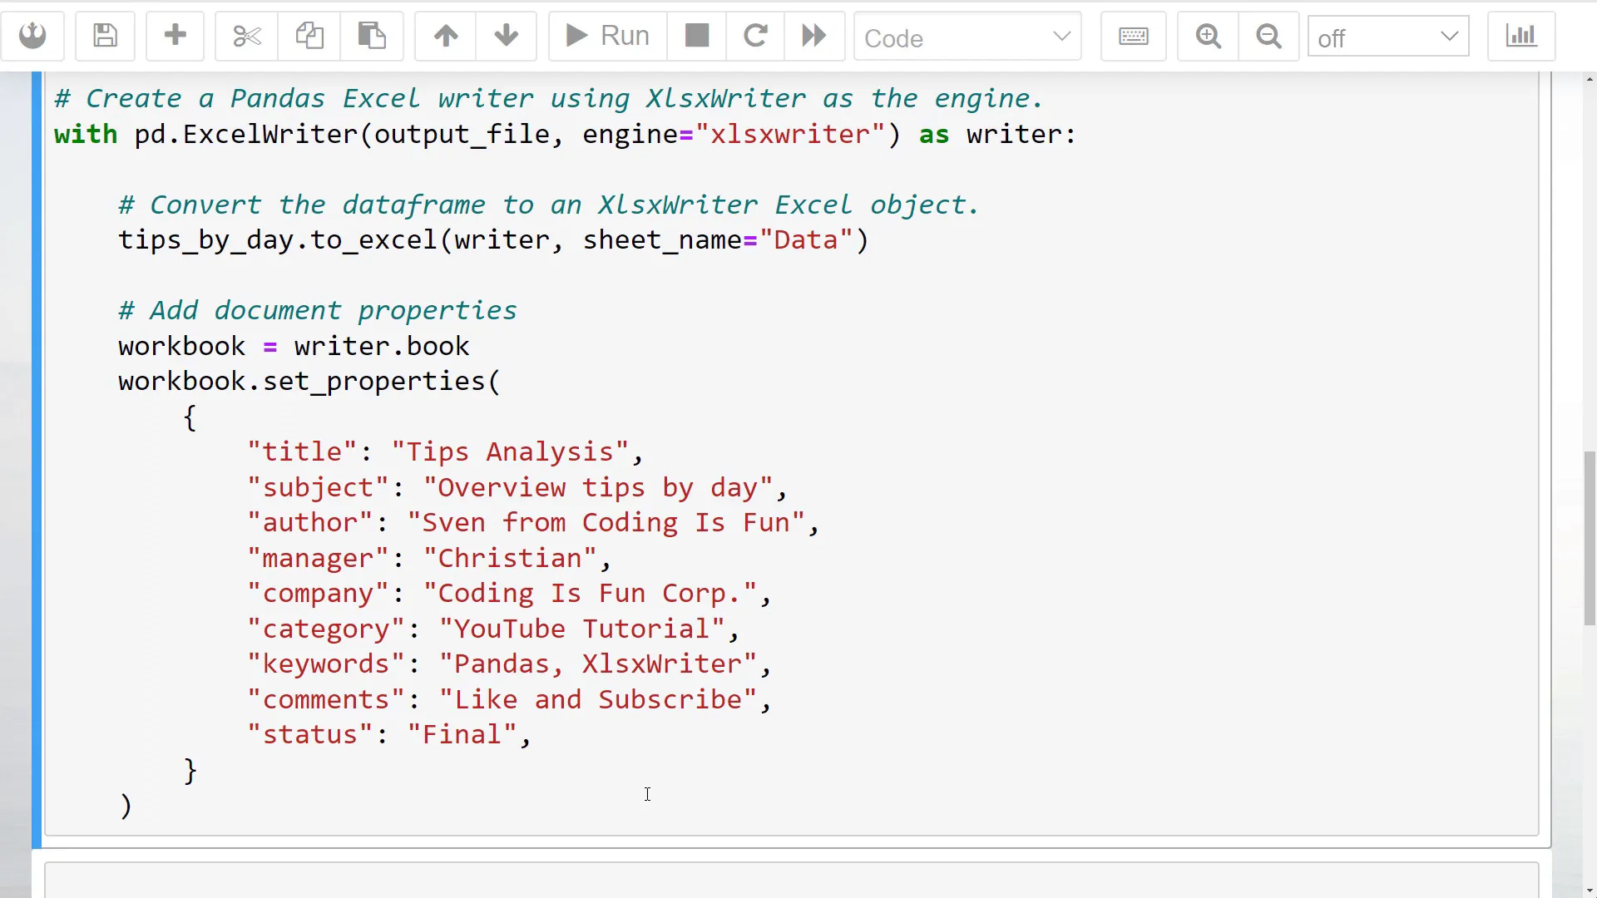
Task: Click the "Sven from Coding Is Fun" string
Action: pyautogui.click(x=606, y=523)
